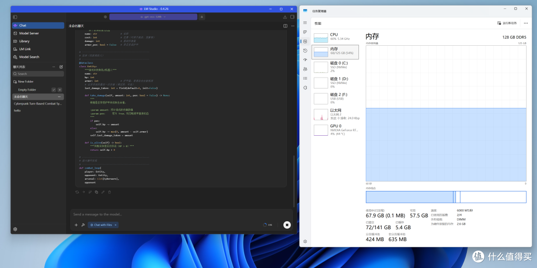Click the plus attach icon in message box
This screenshot has width=537, height=268.
tap(76, 225)
